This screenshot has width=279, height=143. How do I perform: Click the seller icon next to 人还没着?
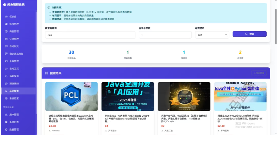coord(162,131)
